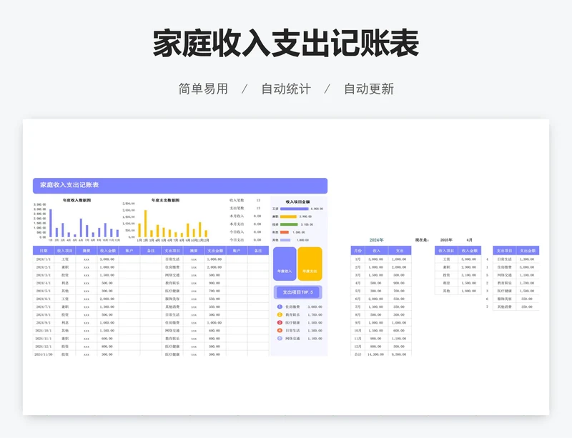572x438 pixels.
Task: Select the purple 年度收入 card
Action: [x=285, y=264]
